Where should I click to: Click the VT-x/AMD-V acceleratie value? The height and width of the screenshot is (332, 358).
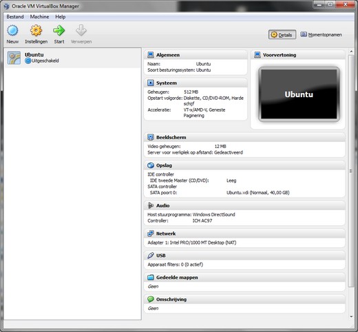point(204,112)
